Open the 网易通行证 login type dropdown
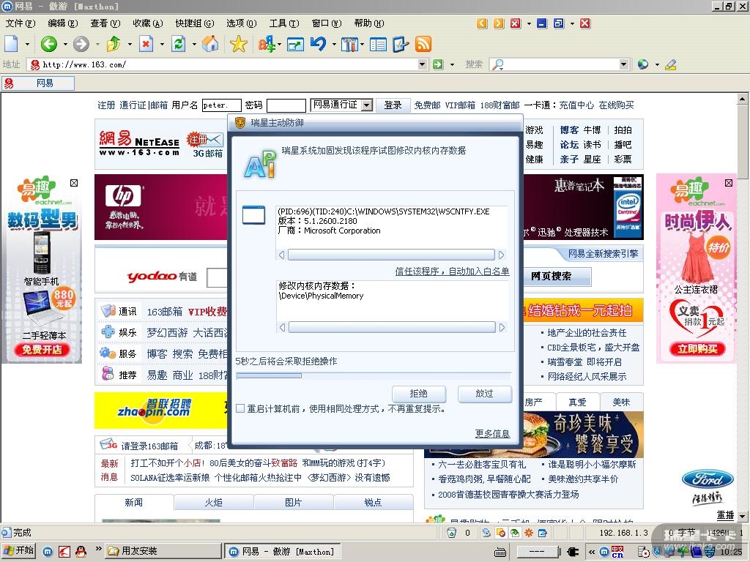The width and height of the screenshot is (750, 562). tap(367, 105)
